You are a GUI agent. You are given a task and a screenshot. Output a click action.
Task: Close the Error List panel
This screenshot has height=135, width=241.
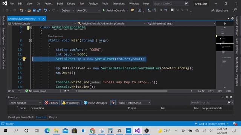231,97
